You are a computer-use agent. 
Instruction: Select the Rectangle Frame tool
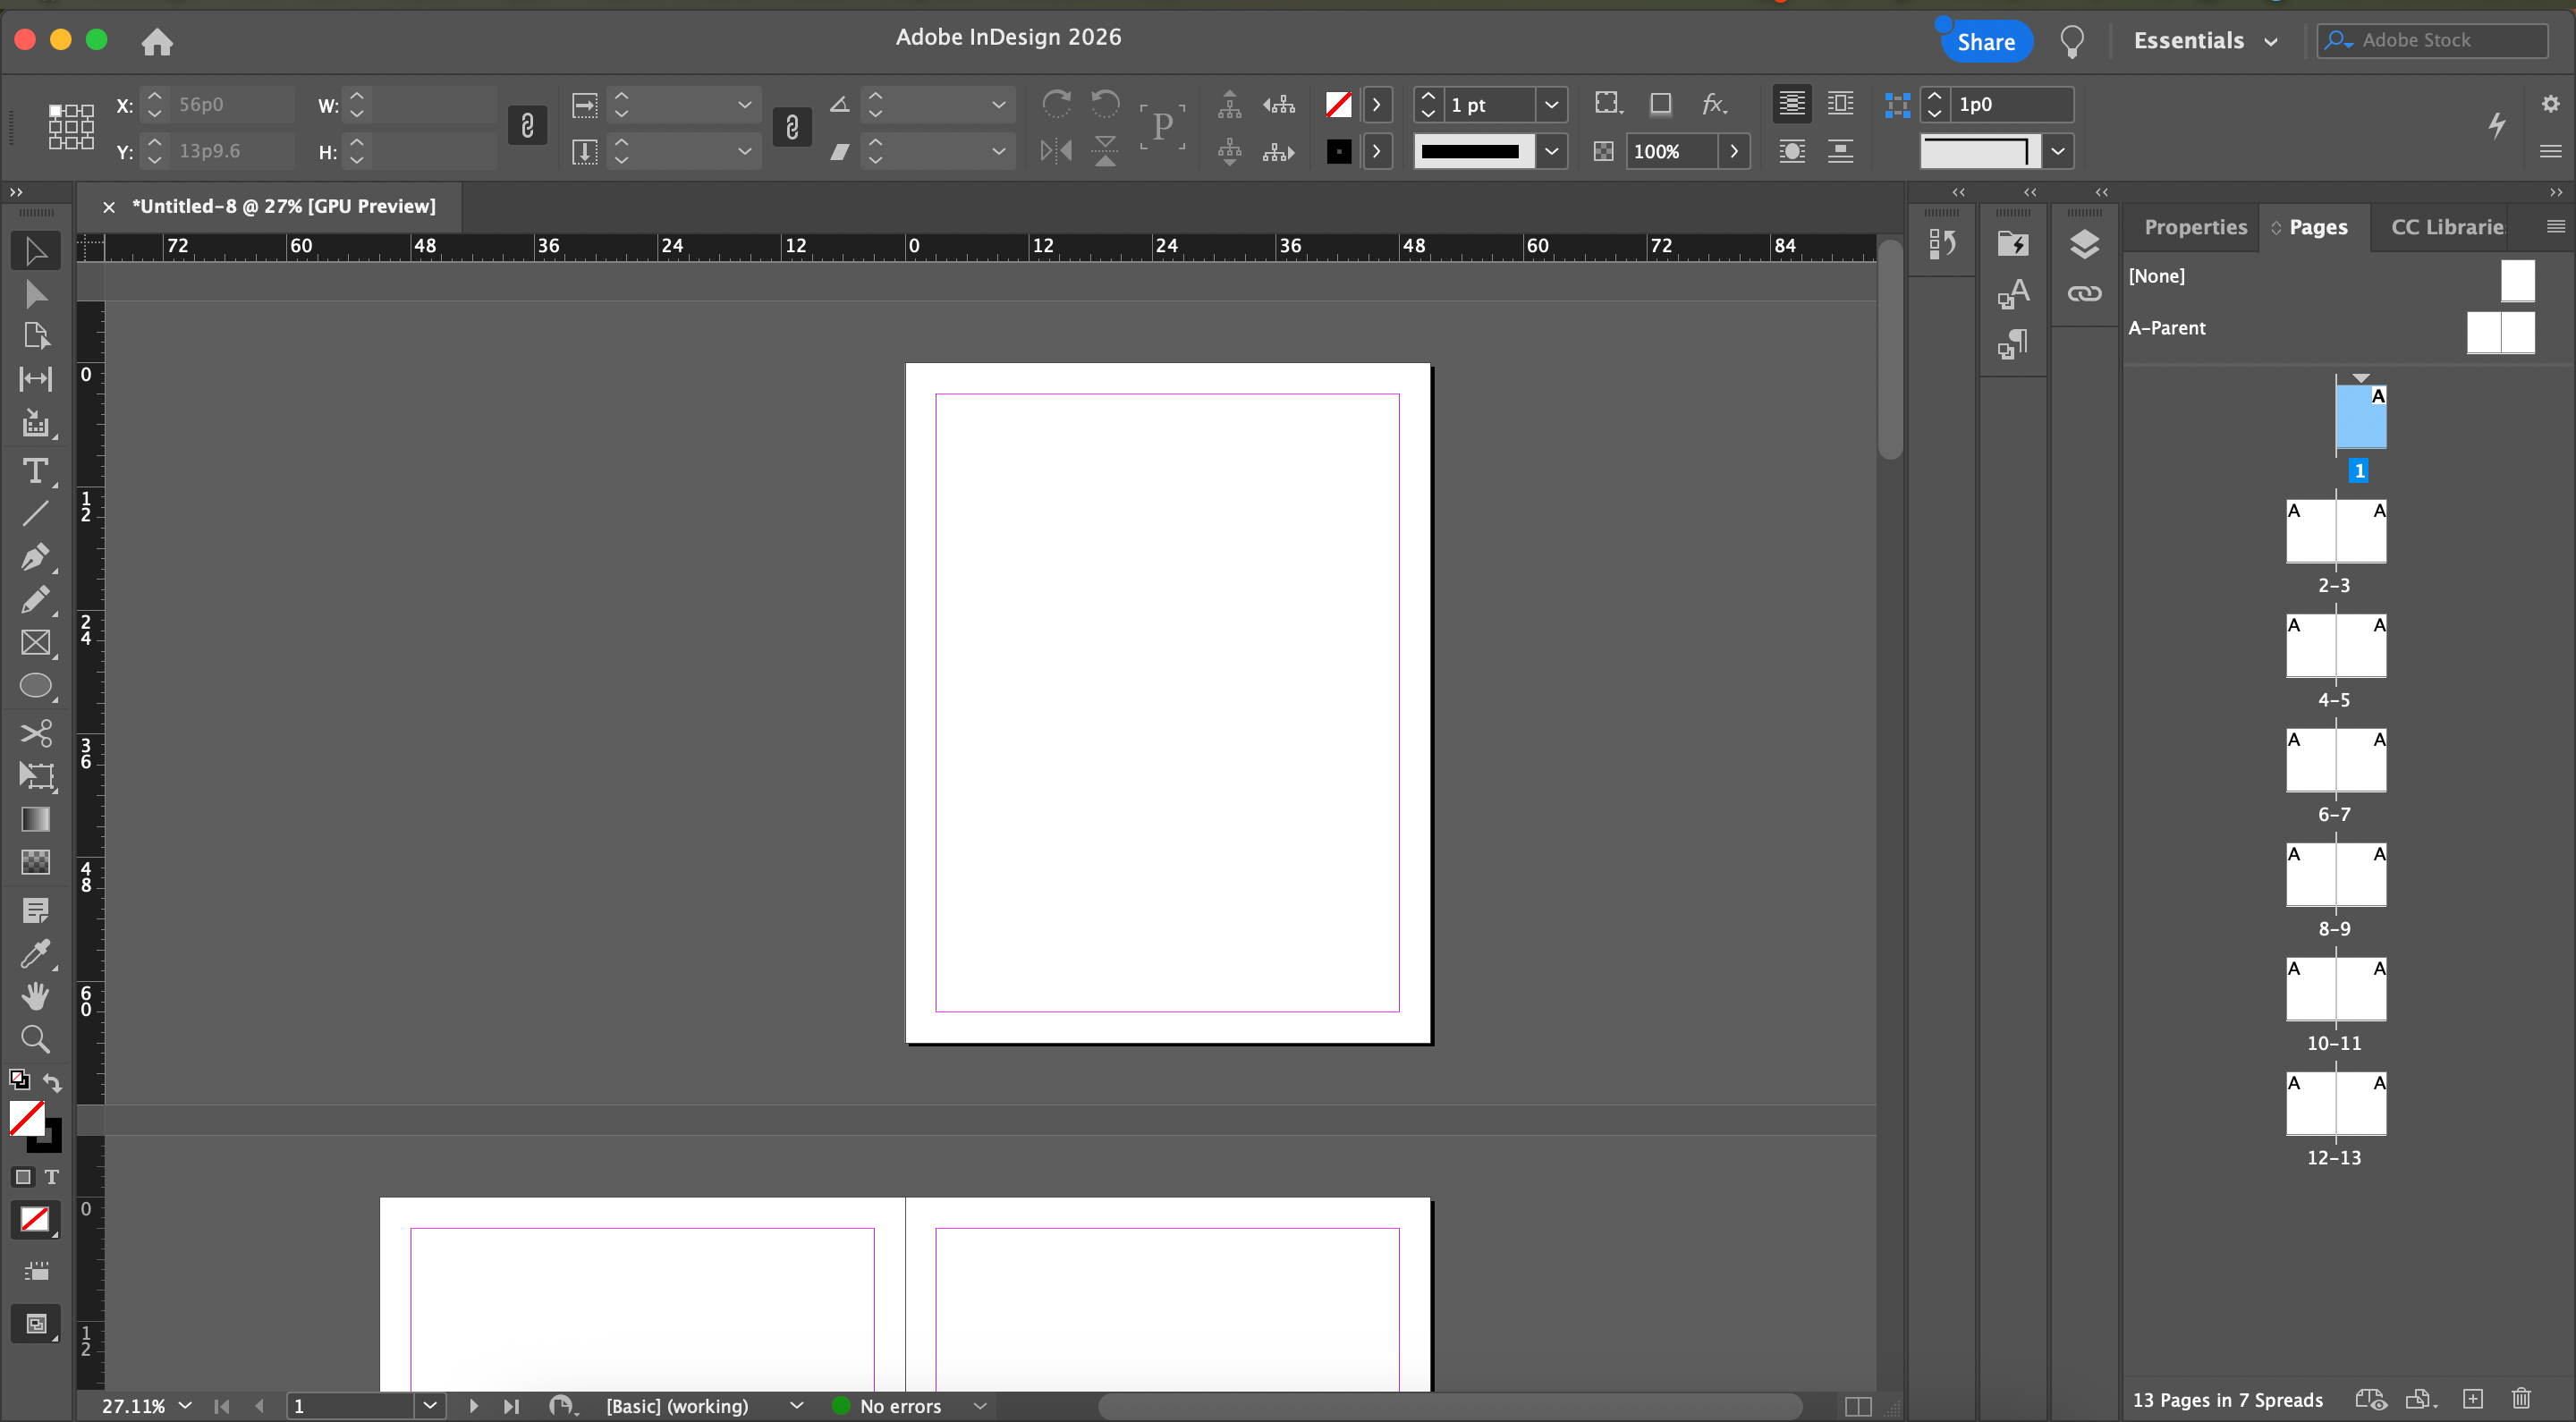35,642
